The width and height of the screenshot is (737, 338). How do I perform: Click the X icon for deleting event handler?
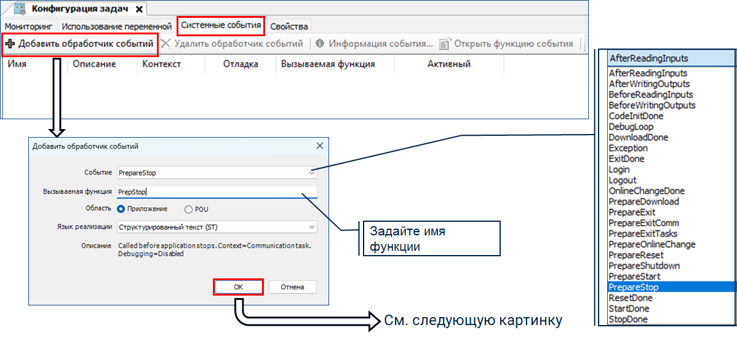165,44
